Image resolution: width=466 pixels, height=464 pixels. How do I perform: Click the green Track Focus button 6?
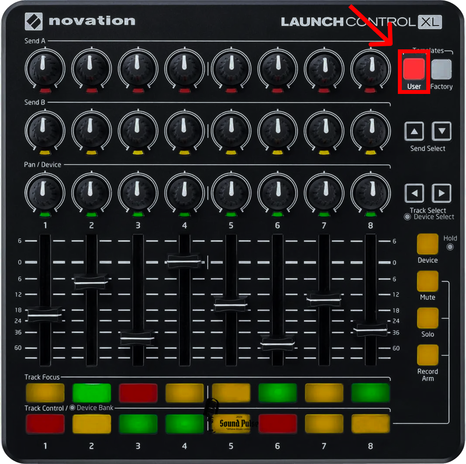[x=278, y=392]
